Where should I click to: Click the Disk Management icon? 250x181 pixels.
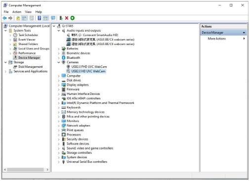tap(15, 67)
